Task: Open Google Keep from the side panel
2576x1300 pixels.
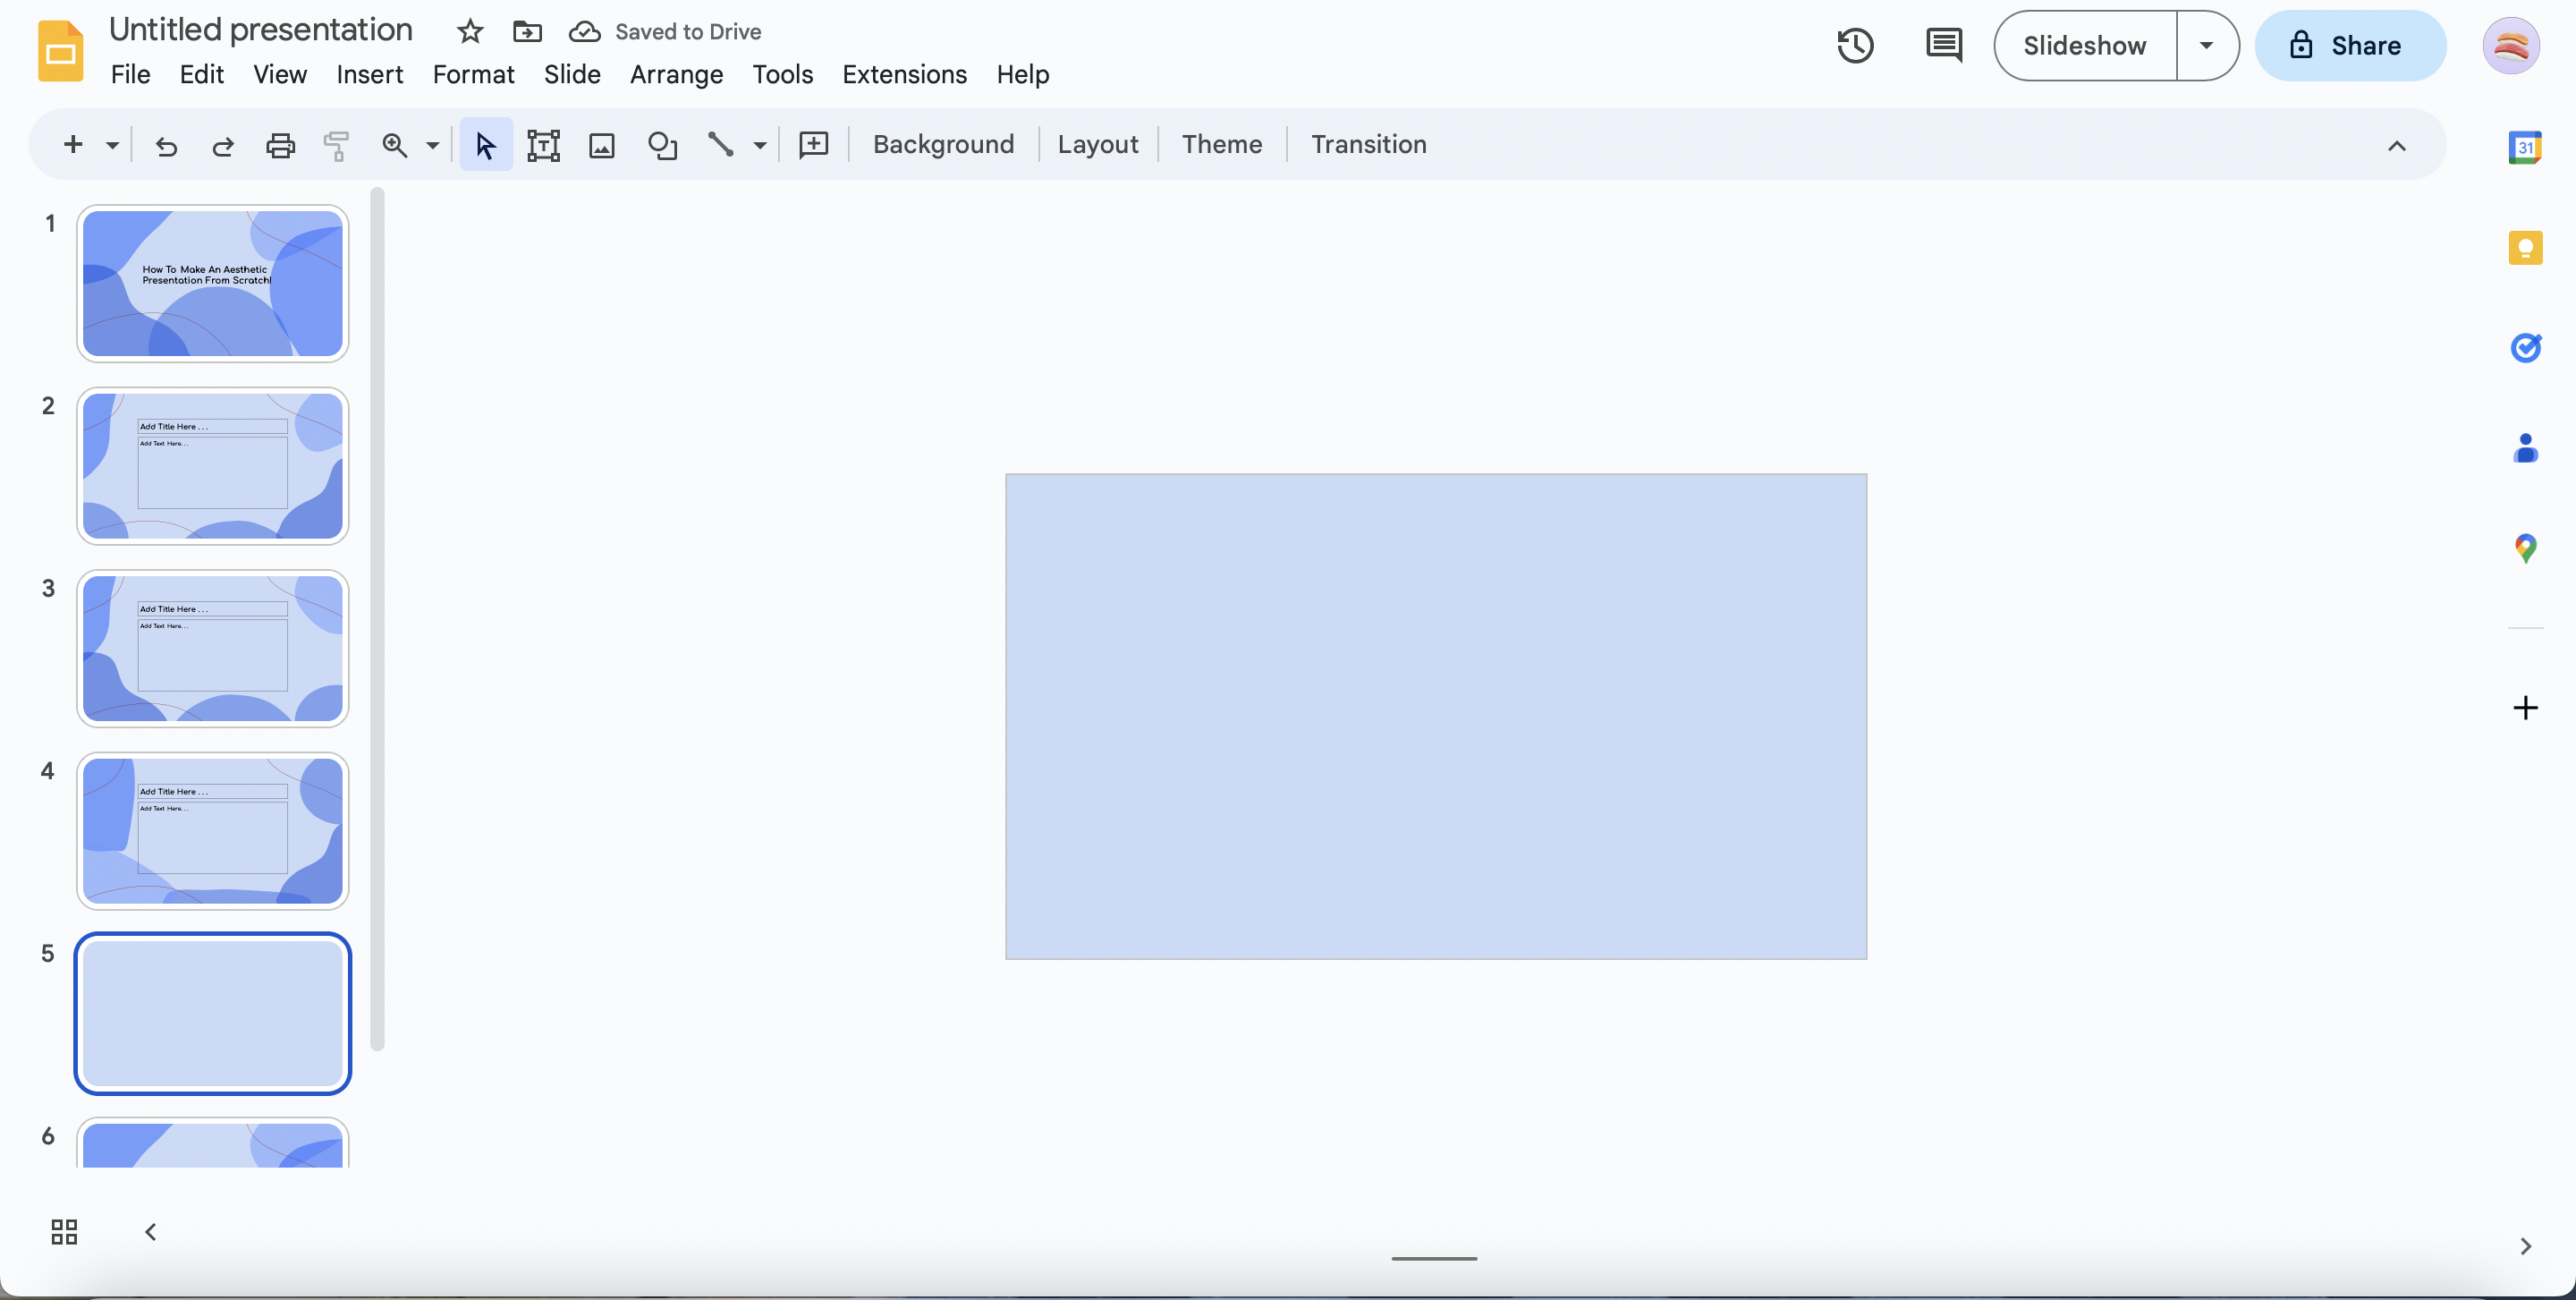Action: 2526,247
